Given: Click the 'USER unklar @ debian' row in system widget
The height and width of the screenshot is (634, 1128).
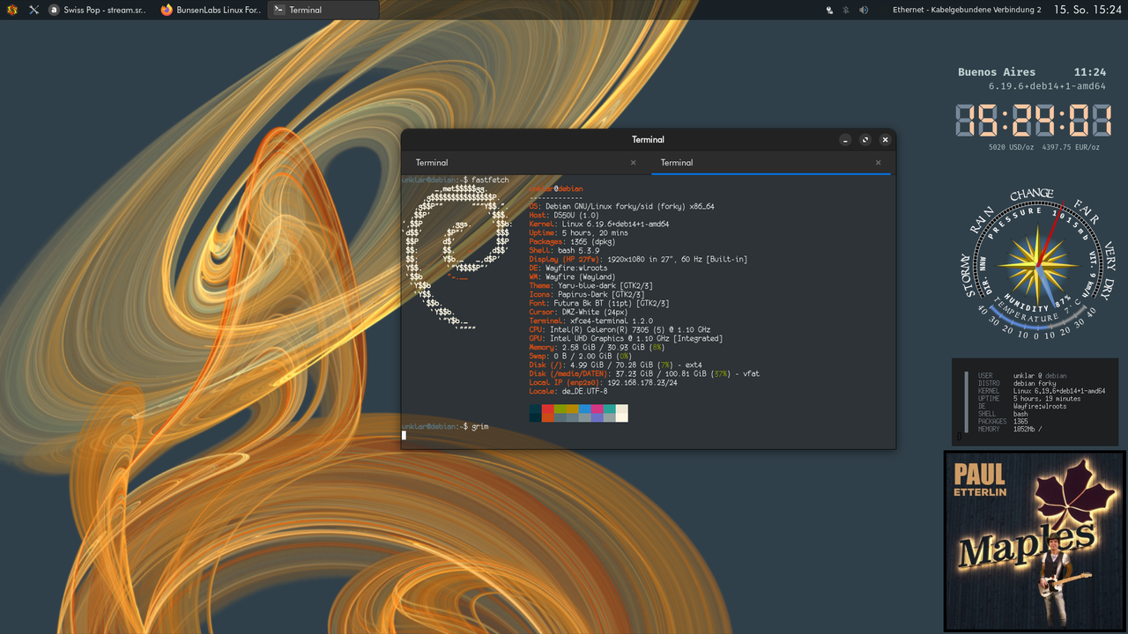Looking at the screenshot, I should coord(1021,376).
